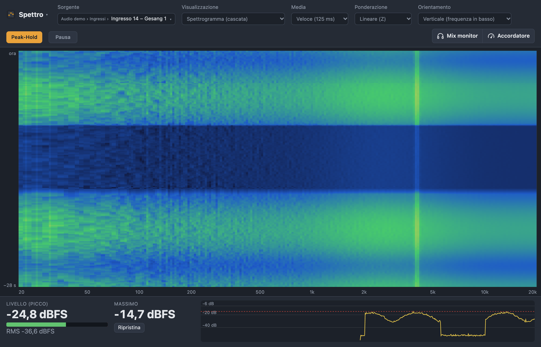The image size is (541, 347).
Task: Click the bright vertical line in spectrogram
Action: [417, 169]
